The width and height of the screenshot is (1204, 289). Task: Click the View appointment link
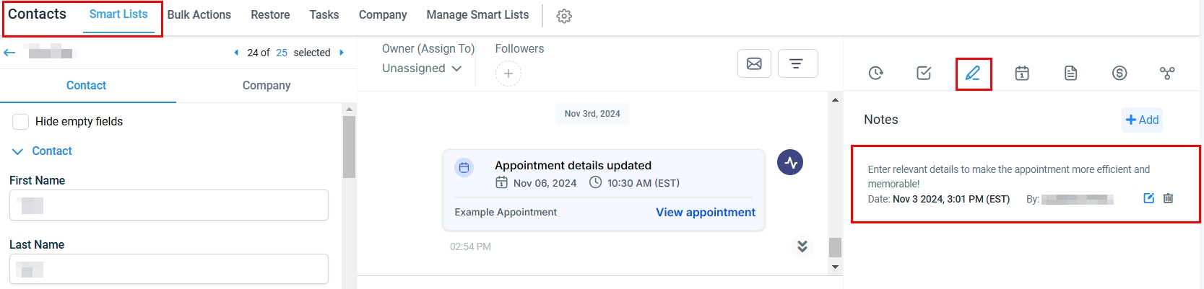705,212
